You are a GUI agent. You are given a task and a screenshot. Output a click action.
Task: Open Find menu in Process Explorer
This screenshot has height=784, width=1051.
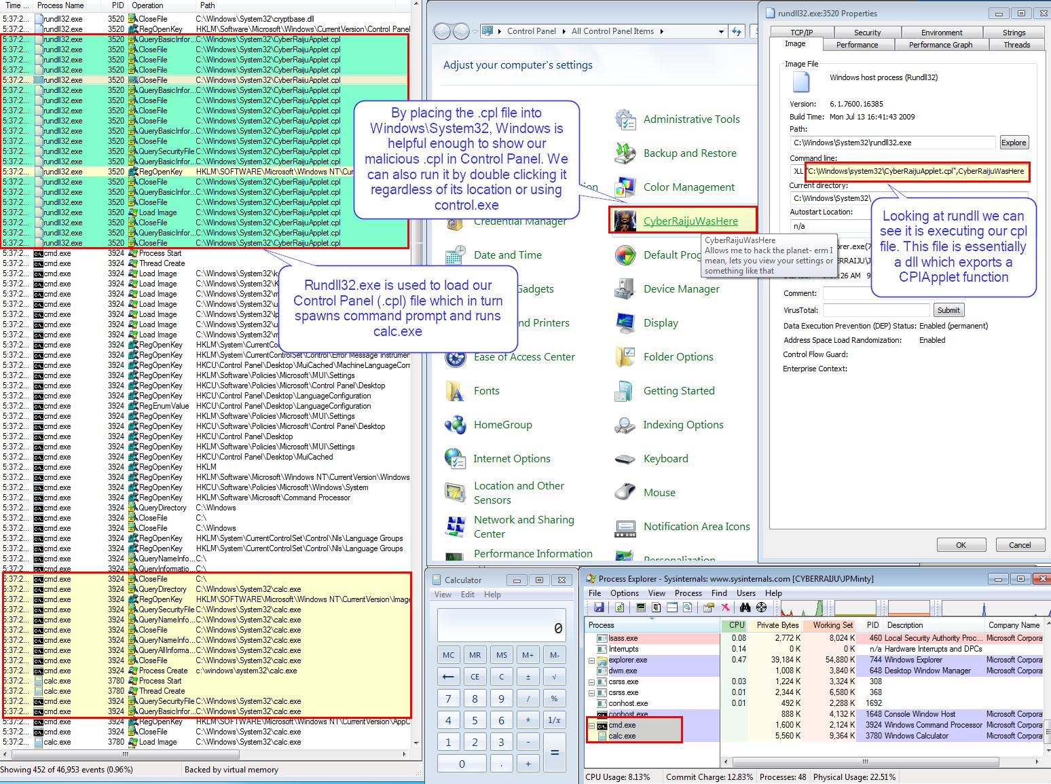click(x=719, y=593)
